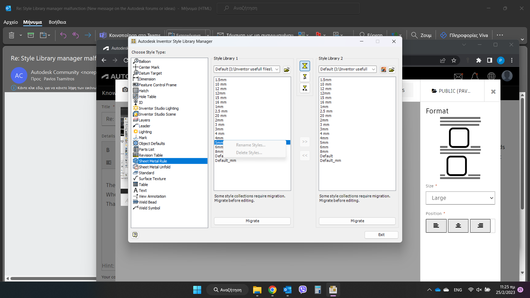
Task: Click the create new library icon beside Style Library 2
Action: point(384,70)
